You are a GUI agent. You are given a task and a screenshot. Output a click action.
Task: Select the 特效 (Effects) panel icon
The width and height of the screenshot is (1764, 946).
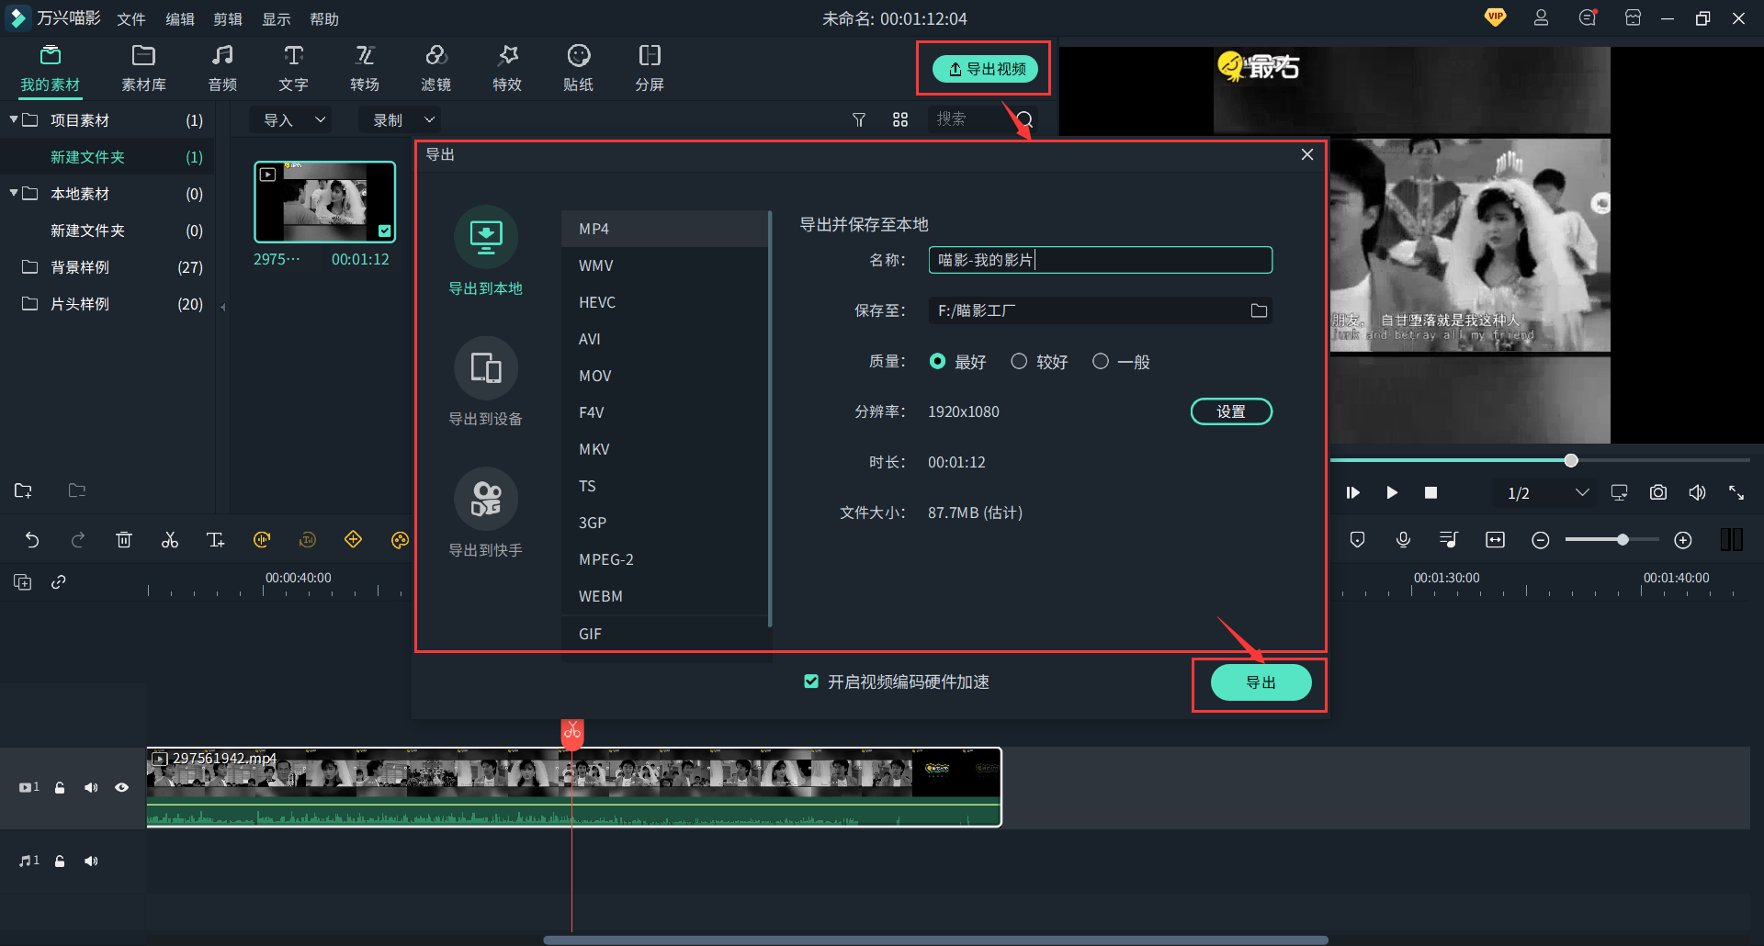point(506,67)
